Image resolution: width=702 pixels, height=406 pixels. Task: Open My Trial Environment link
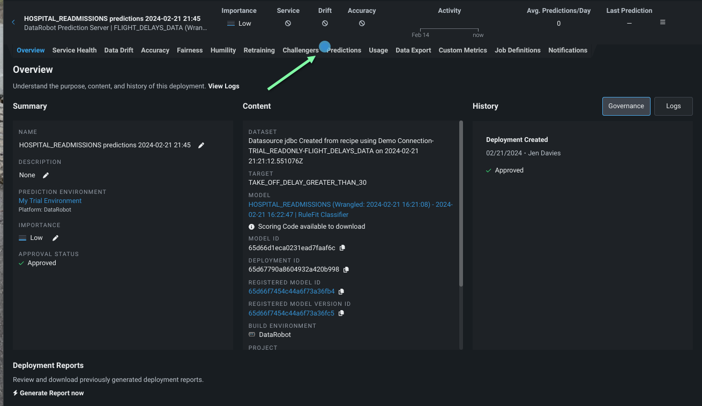[x=50, y=201]
